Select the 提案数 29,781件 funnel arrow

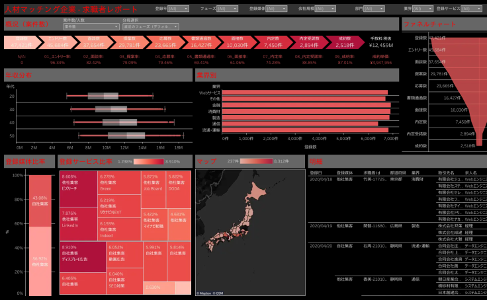pos(130,42)
